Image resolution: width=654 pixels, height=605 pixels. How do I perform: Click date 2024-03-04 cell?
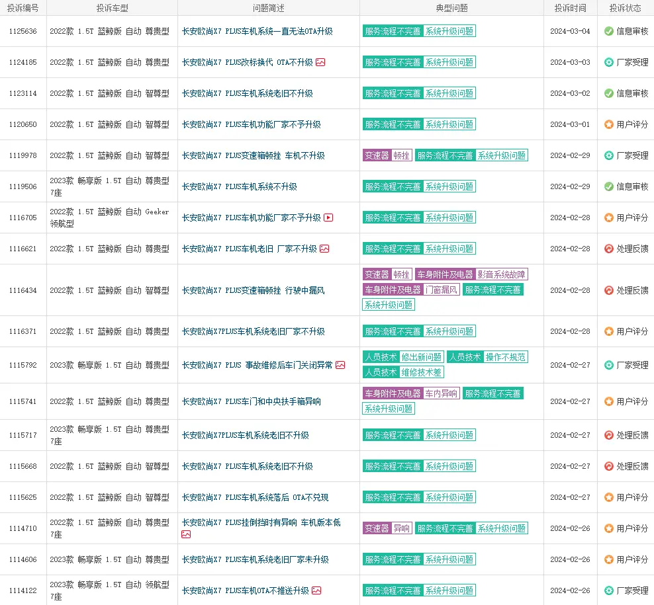tap(570, 31)
